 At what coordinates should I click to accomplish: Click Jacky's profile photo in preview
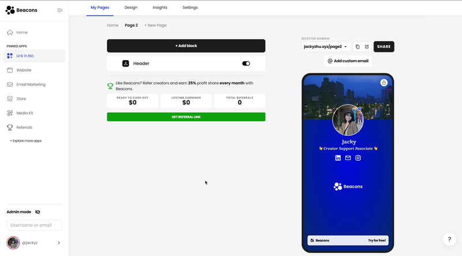pos(348,120)
